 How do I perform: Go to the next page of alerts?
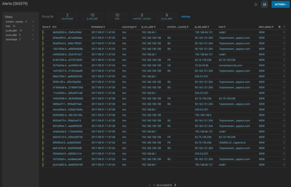(175, 185)
